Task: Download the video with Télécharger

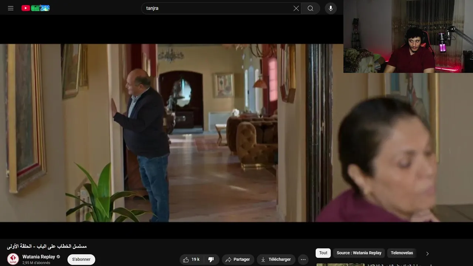Action: point(276,259)
